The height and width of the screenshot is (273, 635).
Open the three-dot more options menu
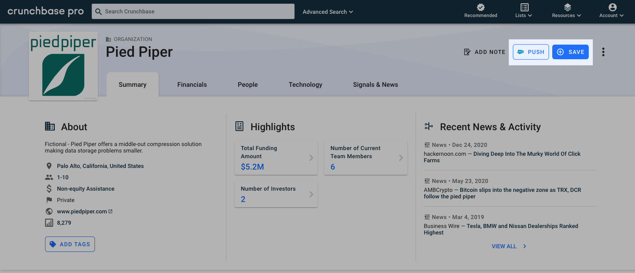[x=603, y=52]
